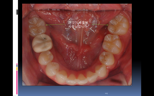
Task: Click the small gray segment above yellow
Action: coord(17,66)
